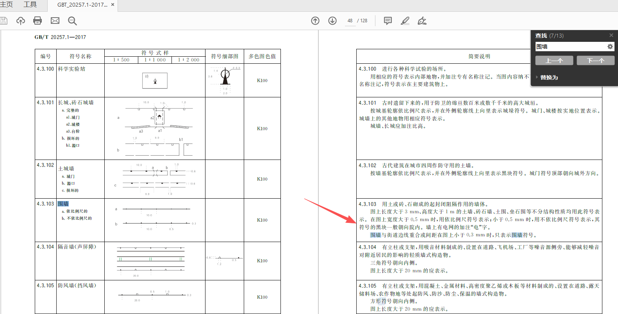This screenshot has height=314, width=618.
Task: Click the 土城墙 symbol name
Action: (66, 169)
